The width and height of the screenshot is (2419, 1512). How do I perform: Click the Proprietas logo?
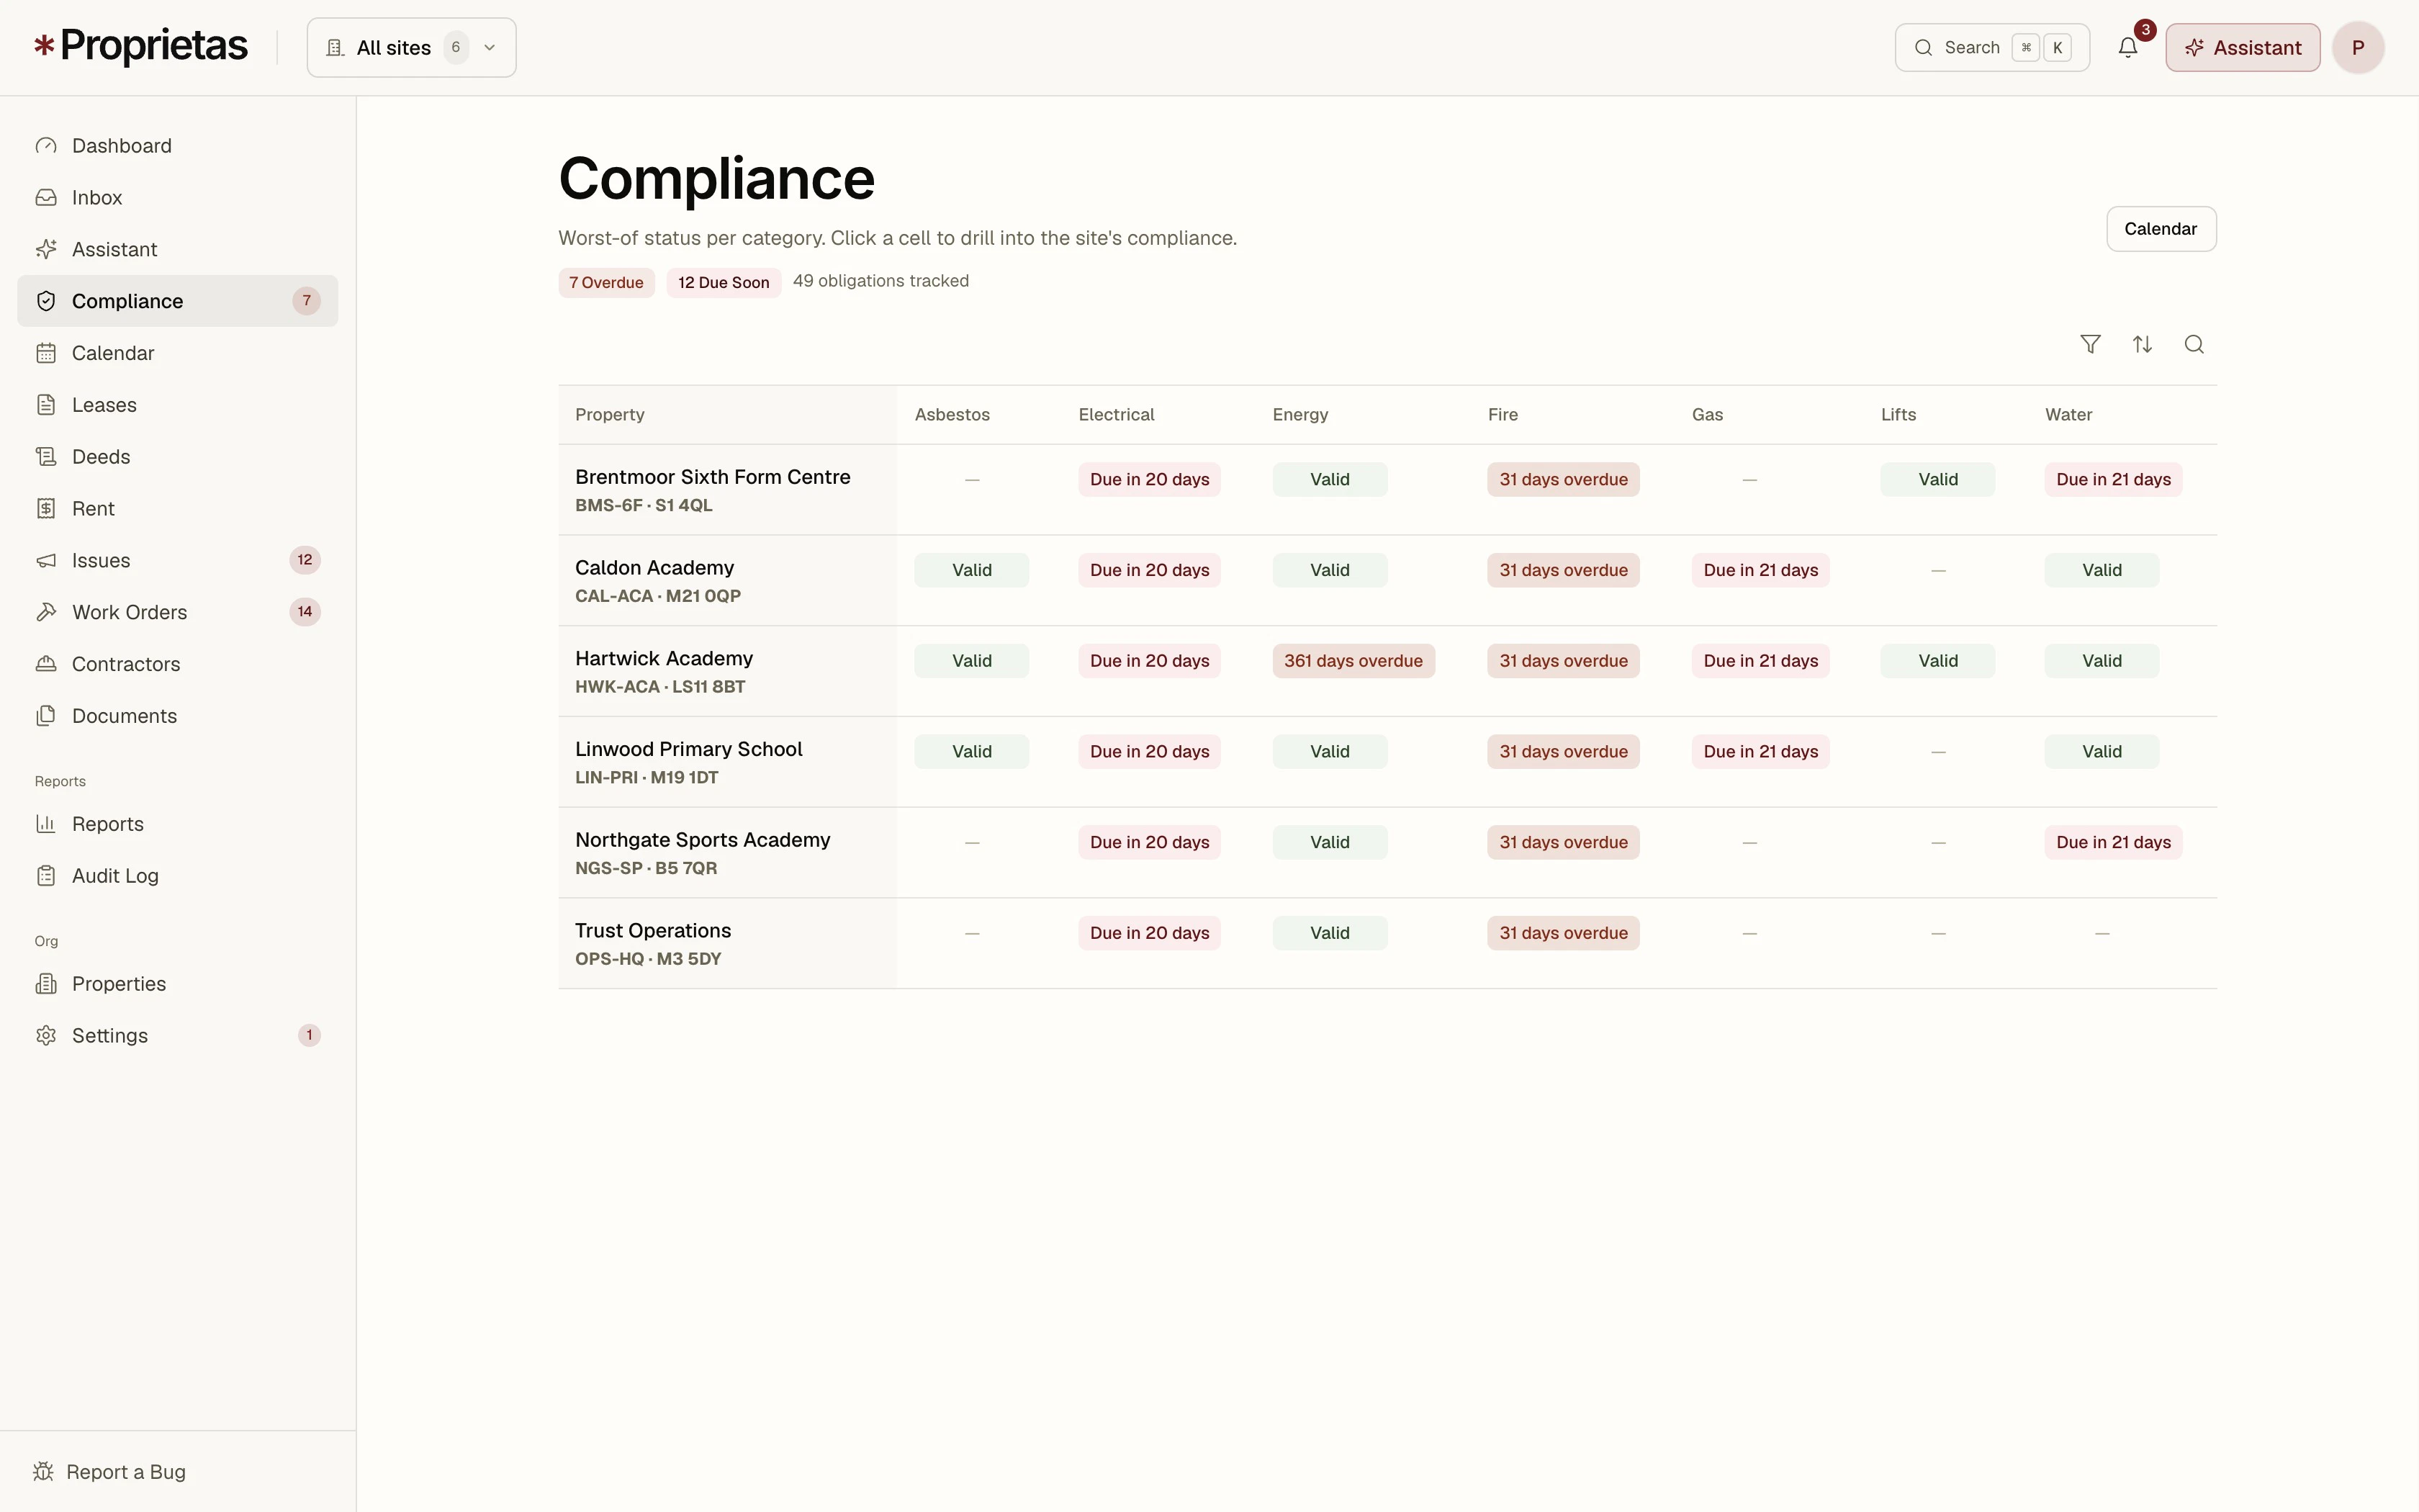coord(141,46)
